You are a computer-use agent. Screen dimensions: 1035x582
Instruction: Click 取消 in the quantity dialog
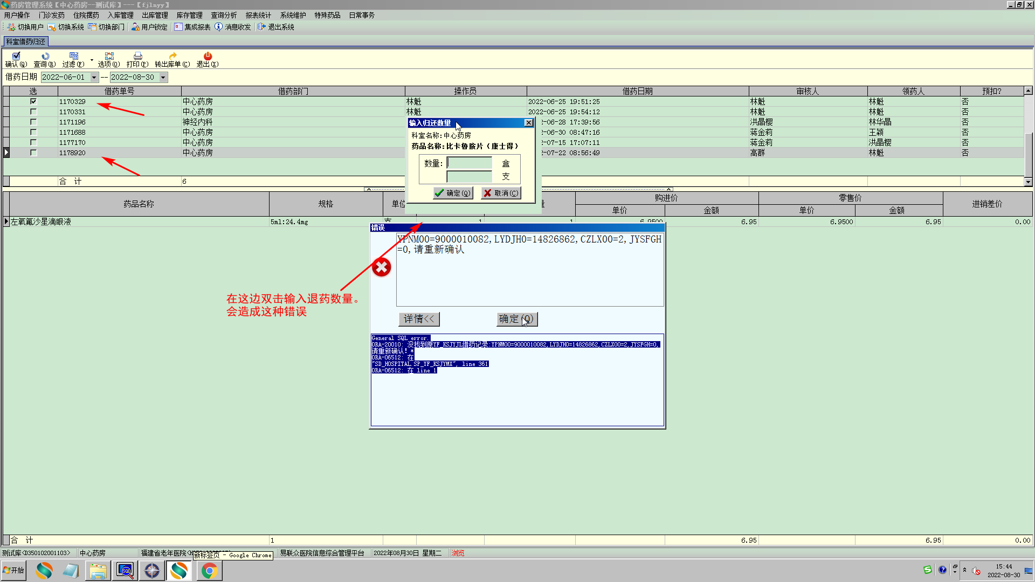(x=501, y=193)
